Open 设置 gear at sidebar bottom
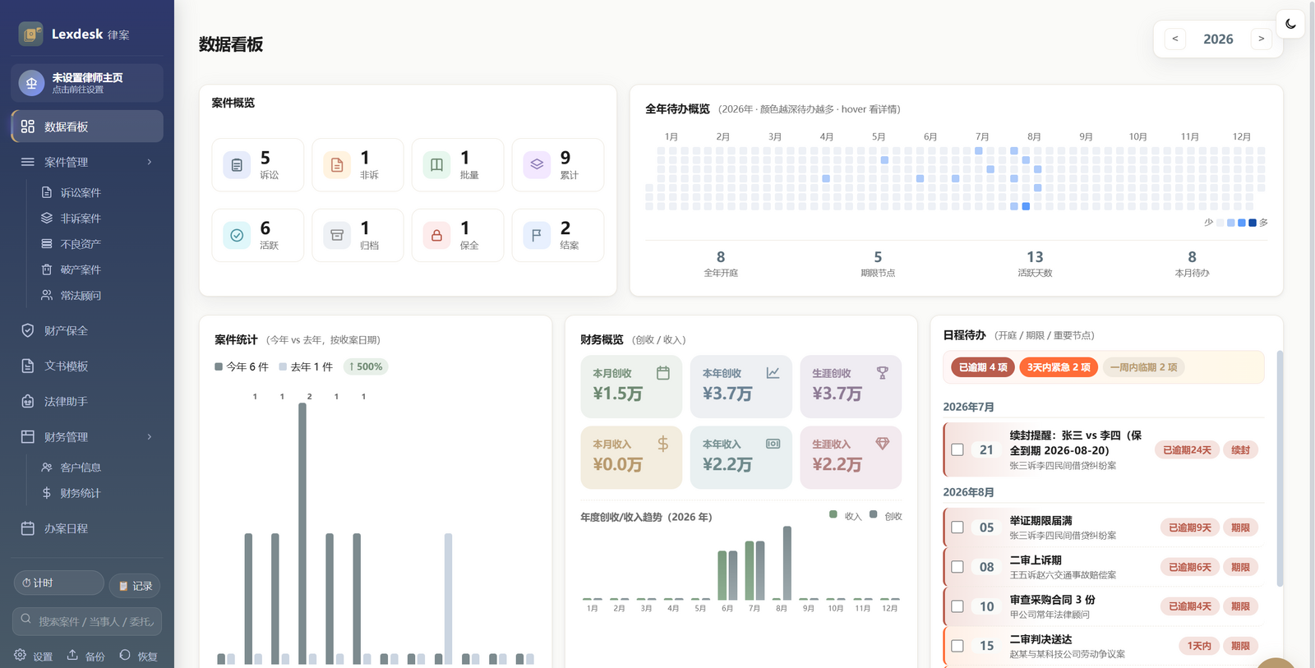Image resolution: width=1315 pixels, height=668 pixels. tap(33, 656)
